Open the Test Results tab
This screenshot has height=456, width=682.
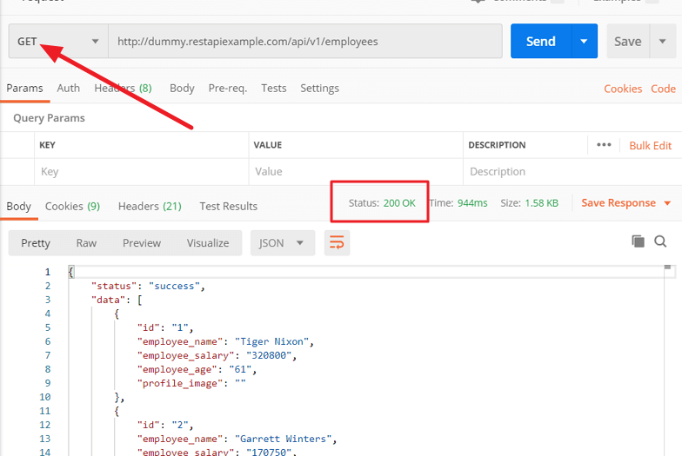tap(228, 207)
